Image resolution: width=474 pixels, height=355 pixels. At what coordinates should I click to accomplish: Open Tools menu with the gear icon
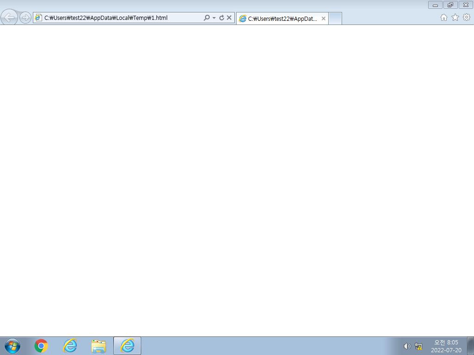467,18
